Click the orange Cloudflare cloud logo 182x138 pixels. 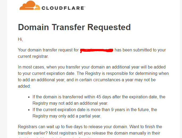point(29,5)
